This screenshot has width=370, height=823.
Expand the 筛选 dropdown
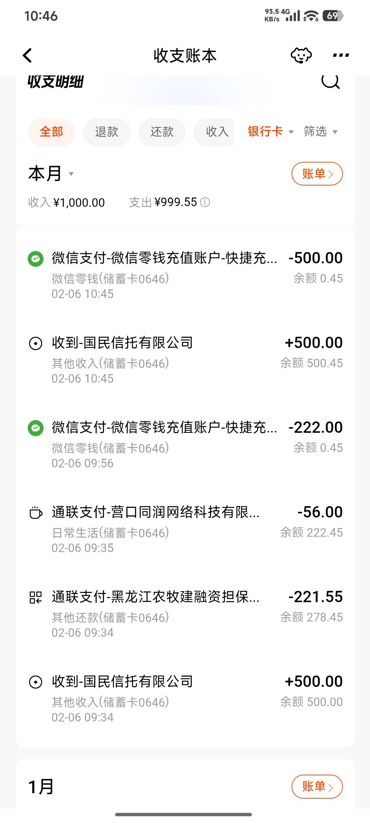(320, 132)
